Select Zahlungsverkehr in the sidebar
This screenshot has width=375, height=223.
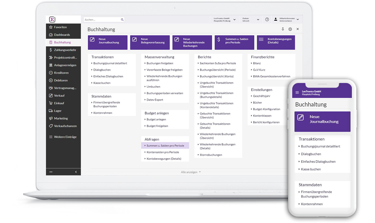[x=65, y=50]
